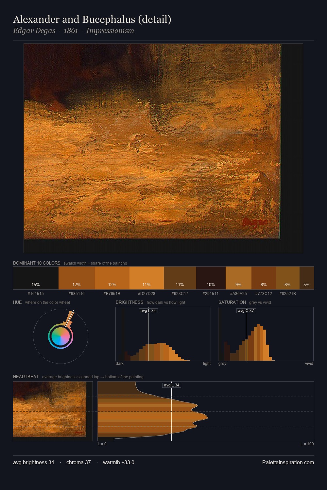Image resolution: width=327 pixels, height=490 pixels.
Task: Click the chroma 37 footer text
Action: [78, 462]
